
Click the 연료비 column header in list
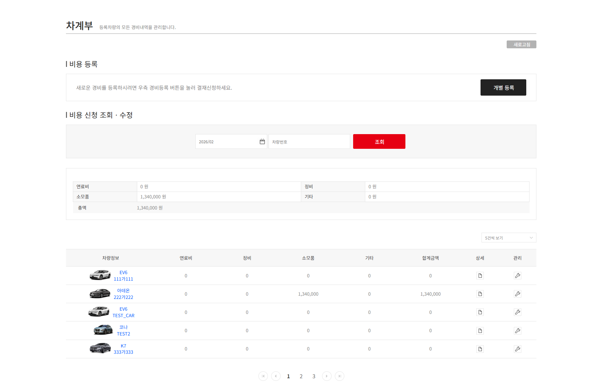[x=186, y=258]
